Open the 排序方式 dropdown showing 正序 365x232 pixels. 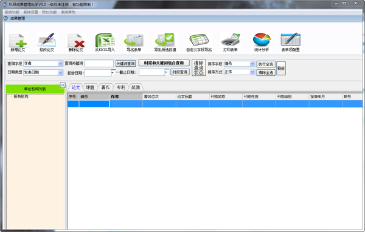coord(240,72)
